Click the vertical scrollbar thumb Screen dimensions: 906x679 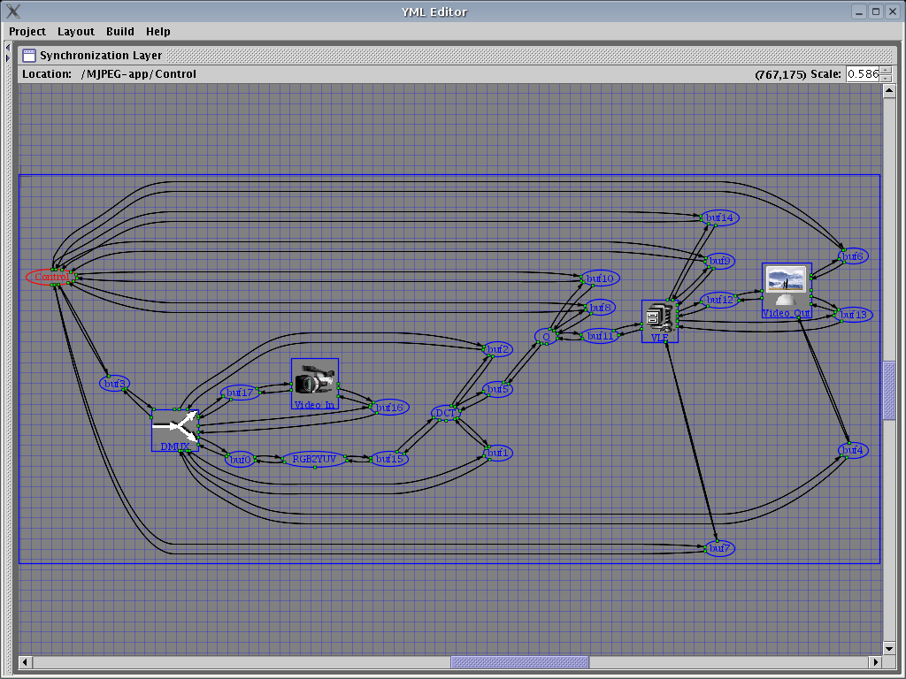tap(890, 391)
